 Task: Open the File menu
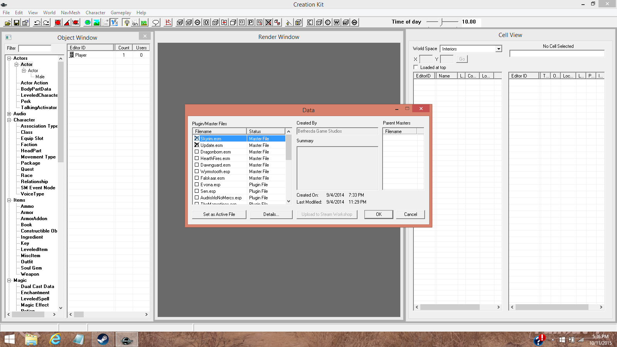pyautogui.click(x=6, y=13)
